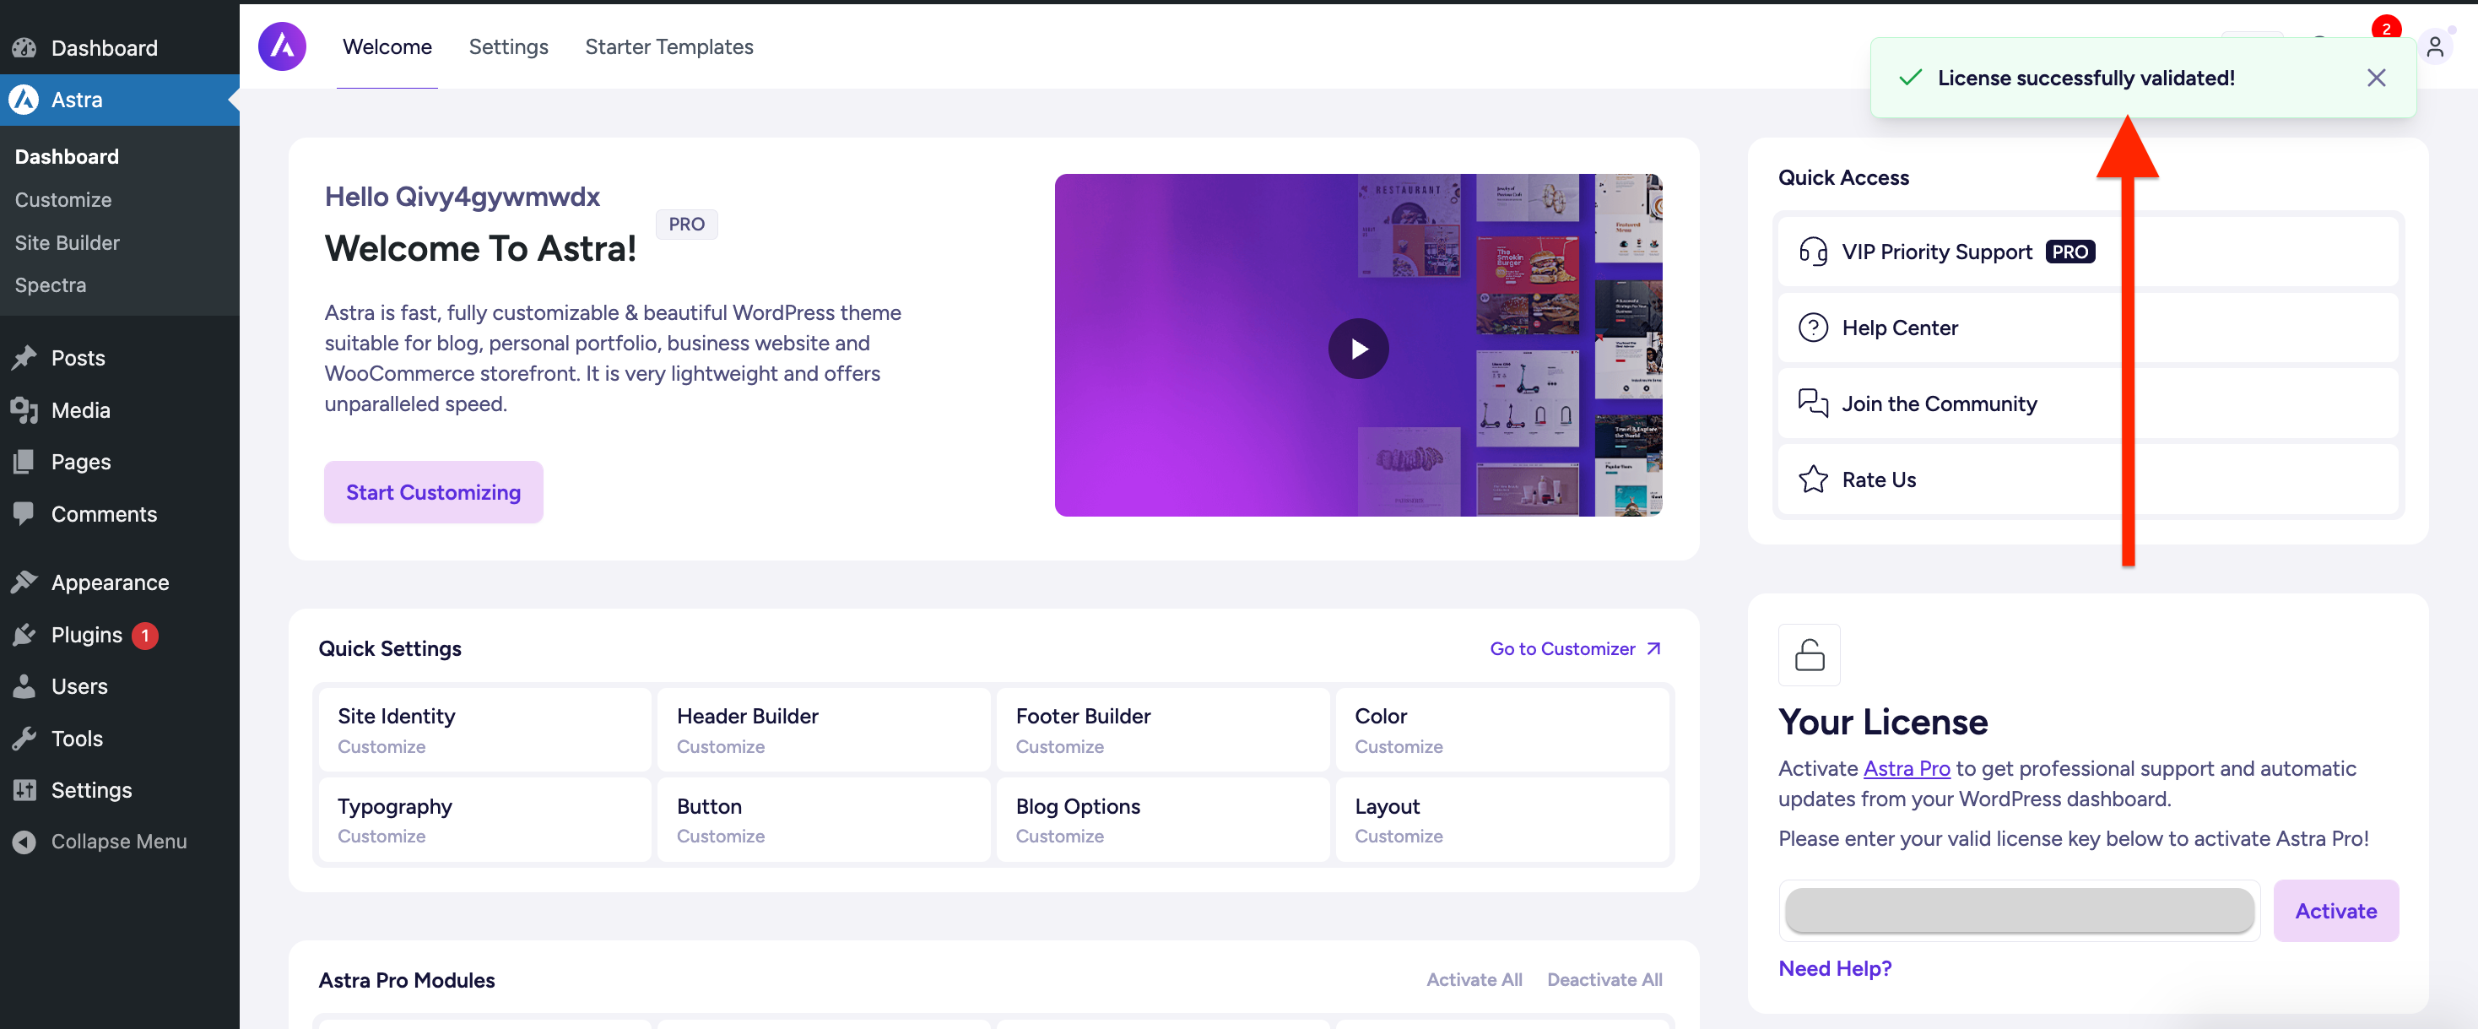Click the license key input field
This screenshot has height=1029, width=2478.
(x=2018, y=911)
